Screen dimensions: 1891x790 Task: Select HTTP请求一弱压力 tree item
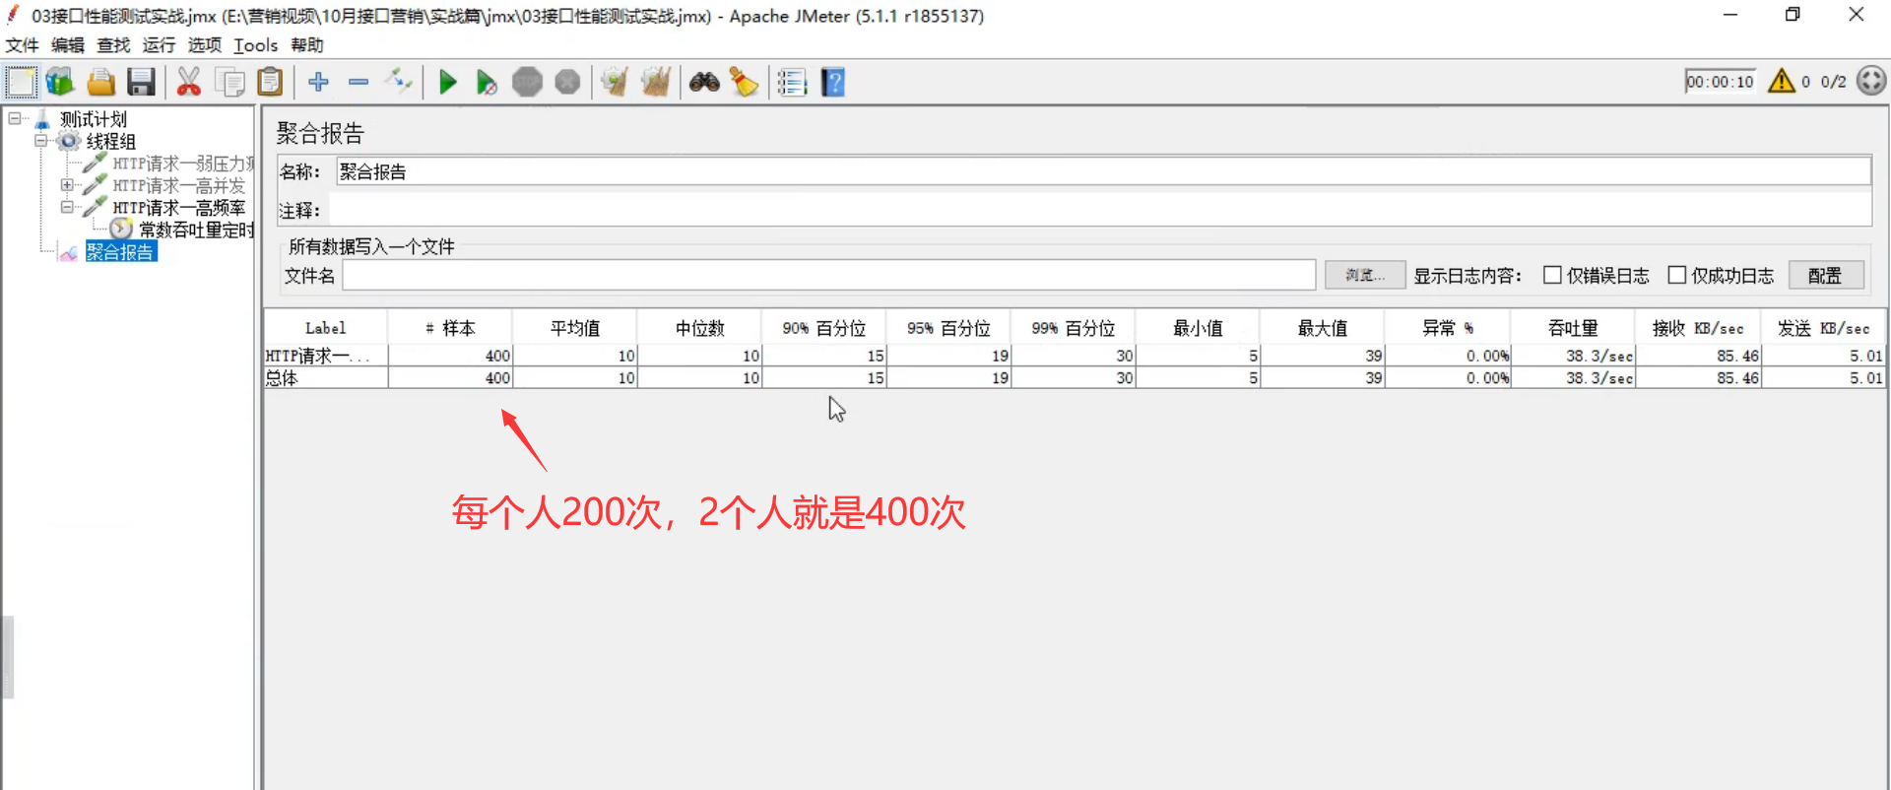click(x=183, y=164)
